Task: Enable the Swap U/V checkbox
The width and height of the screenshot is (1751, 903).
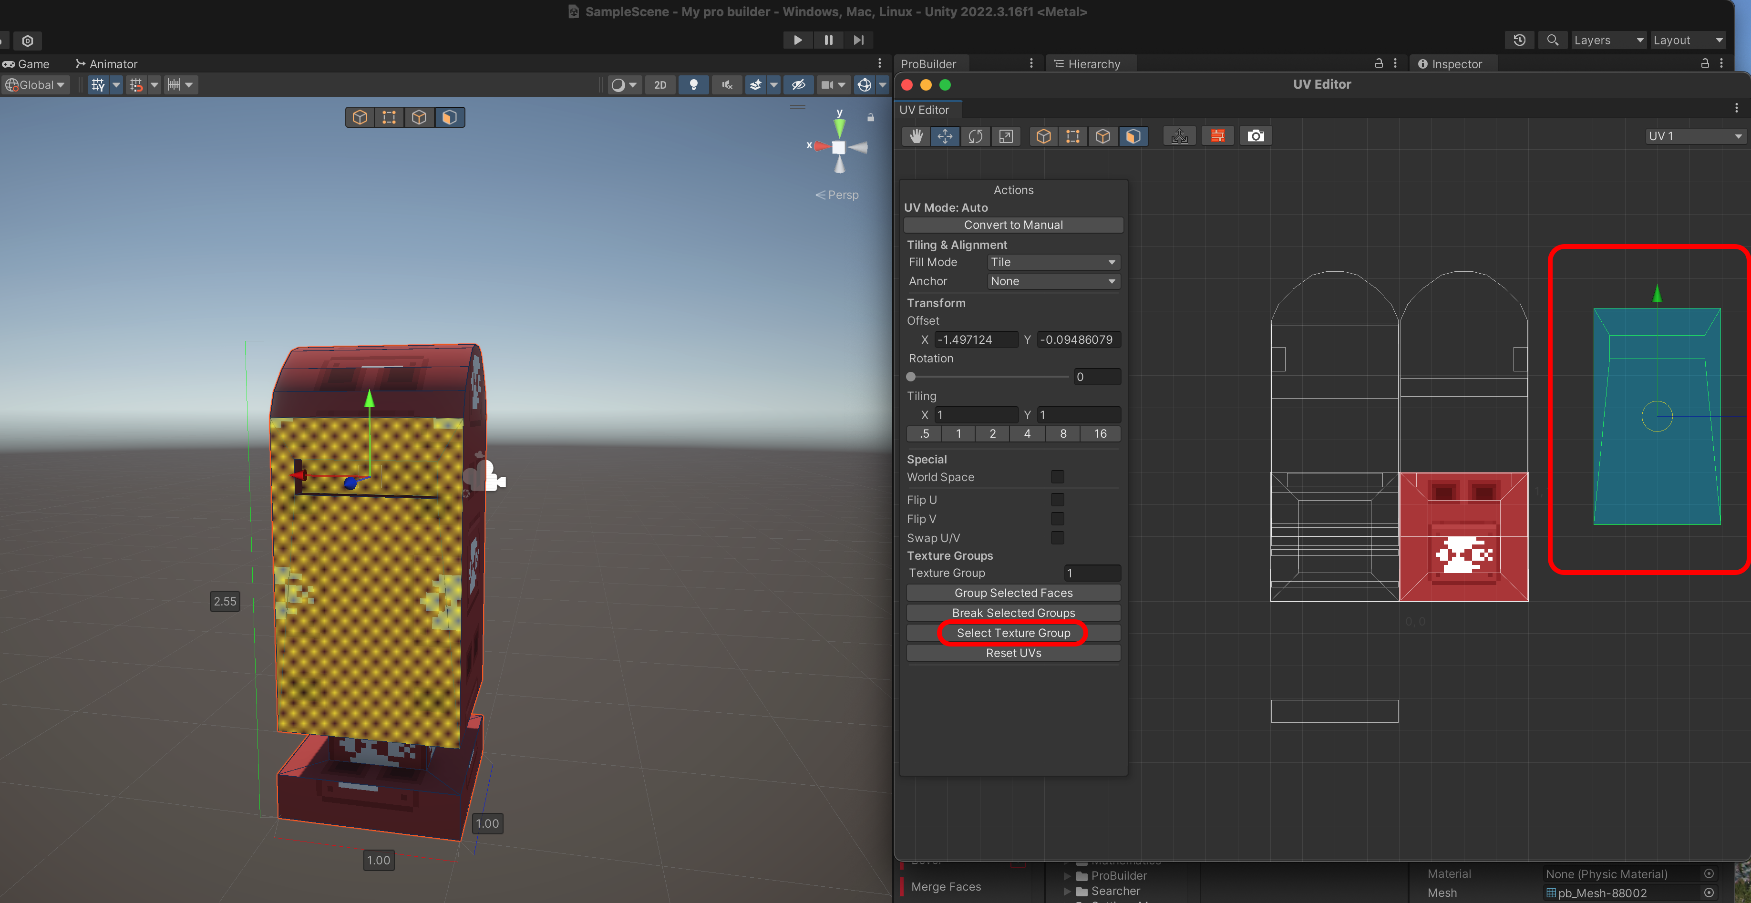Action: pyautogui.click(x=1057, y=537)
